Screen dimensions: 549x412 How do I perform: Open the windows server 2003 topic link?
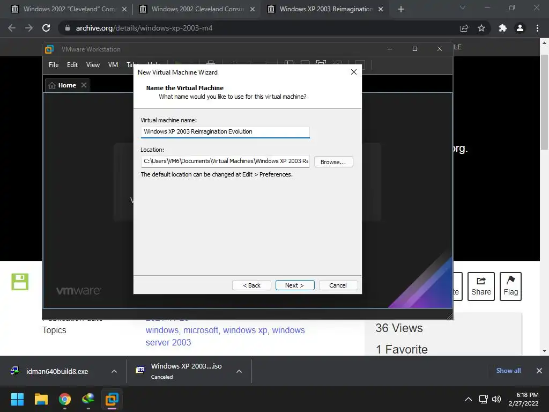(225, 336)
